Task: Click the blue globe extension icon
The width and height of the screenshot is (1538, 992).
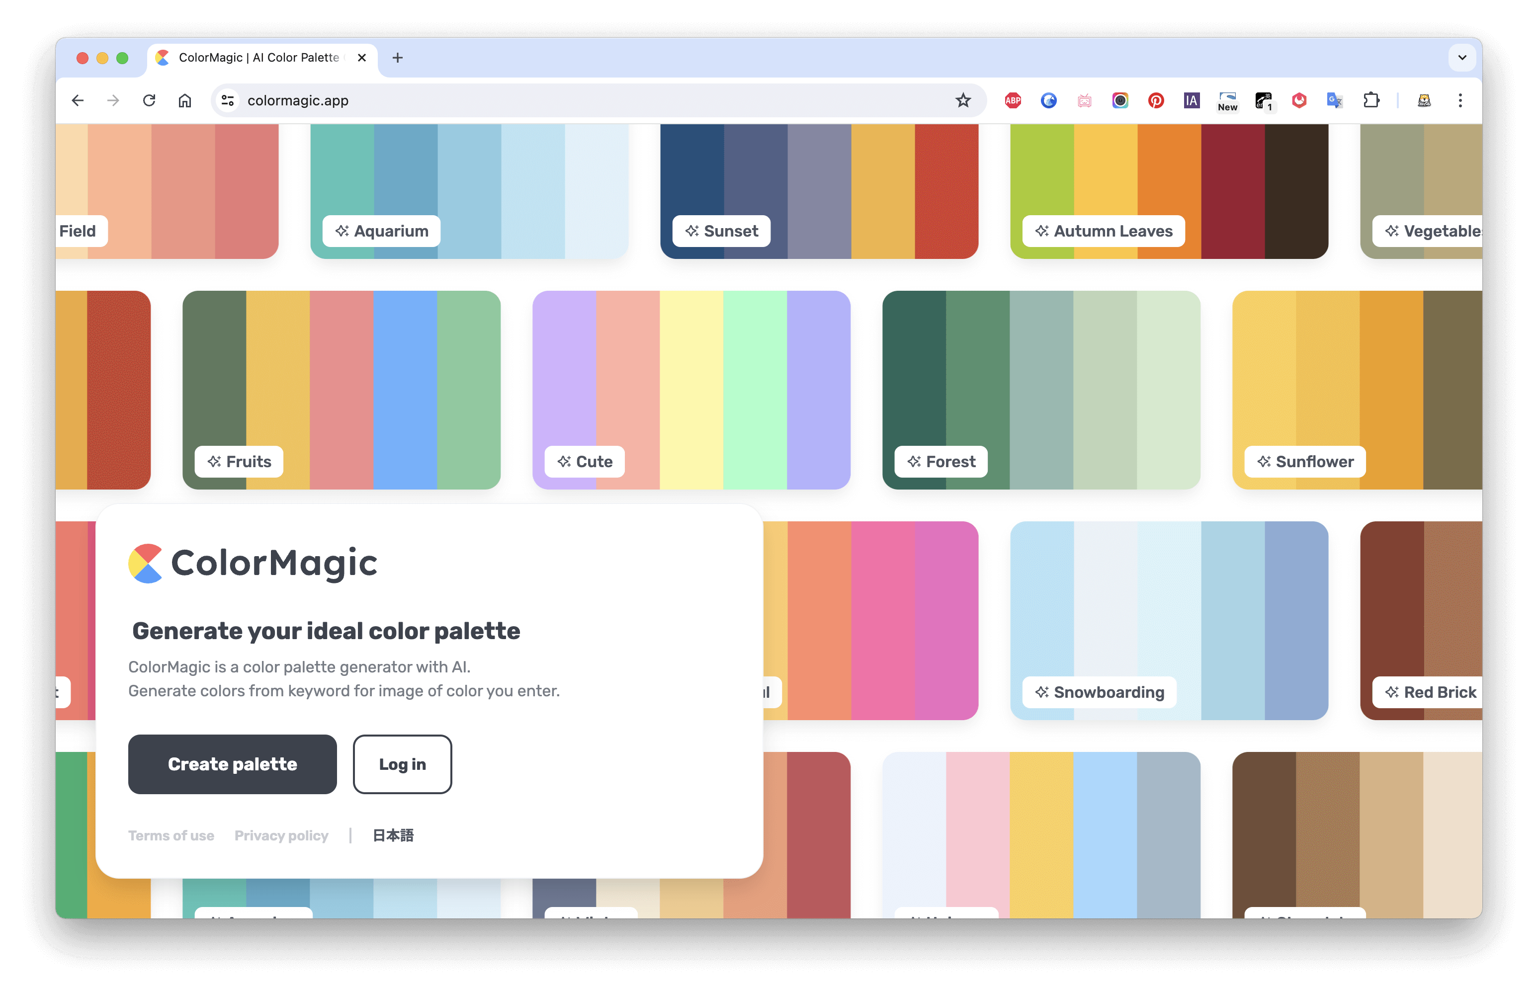Action: click(1048, 100)
